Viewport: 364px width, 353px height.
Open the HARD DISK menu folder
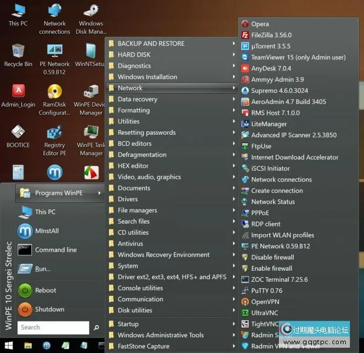(134, 55)
